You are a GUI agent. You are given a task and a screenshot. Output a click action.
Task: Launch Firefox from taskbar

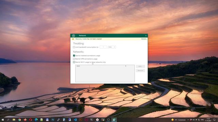(x=25, y=120)
